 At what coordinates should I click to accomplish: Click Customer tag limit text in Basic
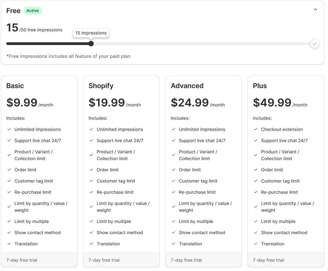coord(34,181)
